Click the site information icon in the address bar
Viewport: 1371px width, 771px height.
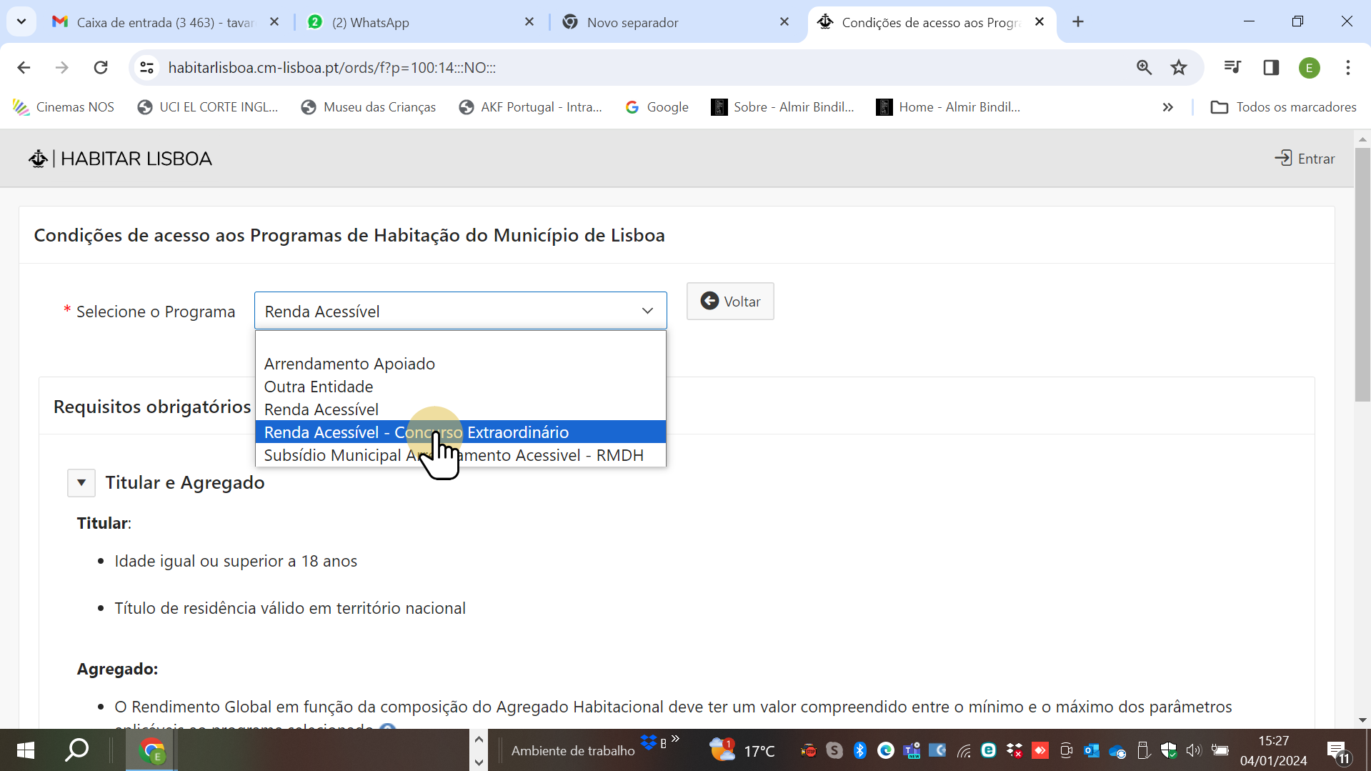(x=146, y=67)
